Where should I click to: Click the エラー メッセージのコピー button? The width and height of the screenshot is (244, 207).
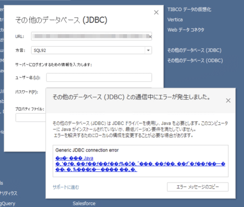click(x=198, y=187)
